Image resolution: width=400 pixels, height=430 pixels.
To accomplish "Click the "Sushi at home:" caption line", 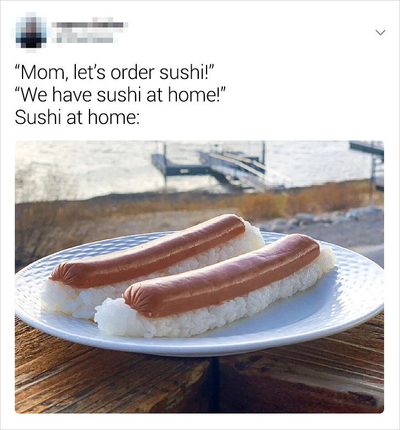I will [77, 118].
